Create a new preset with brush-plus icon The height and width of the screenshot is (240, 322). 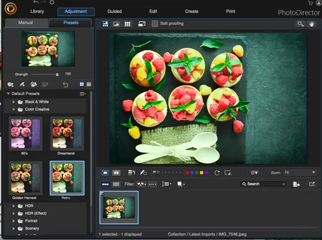[22, 84]
